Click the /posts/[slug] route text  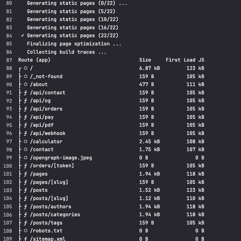49,198
